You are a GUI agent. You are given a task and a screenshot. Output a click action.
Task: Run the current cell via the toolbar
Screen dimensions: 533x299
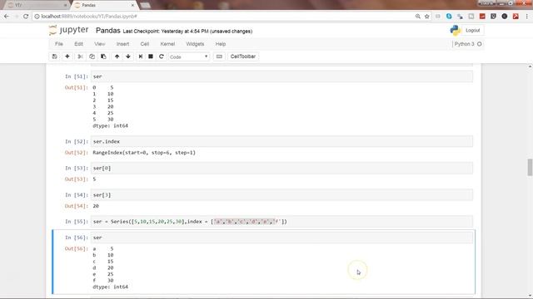tap(141, 56)
